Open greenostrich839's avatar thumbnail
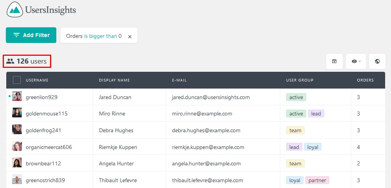 click(x=17, y=179)
